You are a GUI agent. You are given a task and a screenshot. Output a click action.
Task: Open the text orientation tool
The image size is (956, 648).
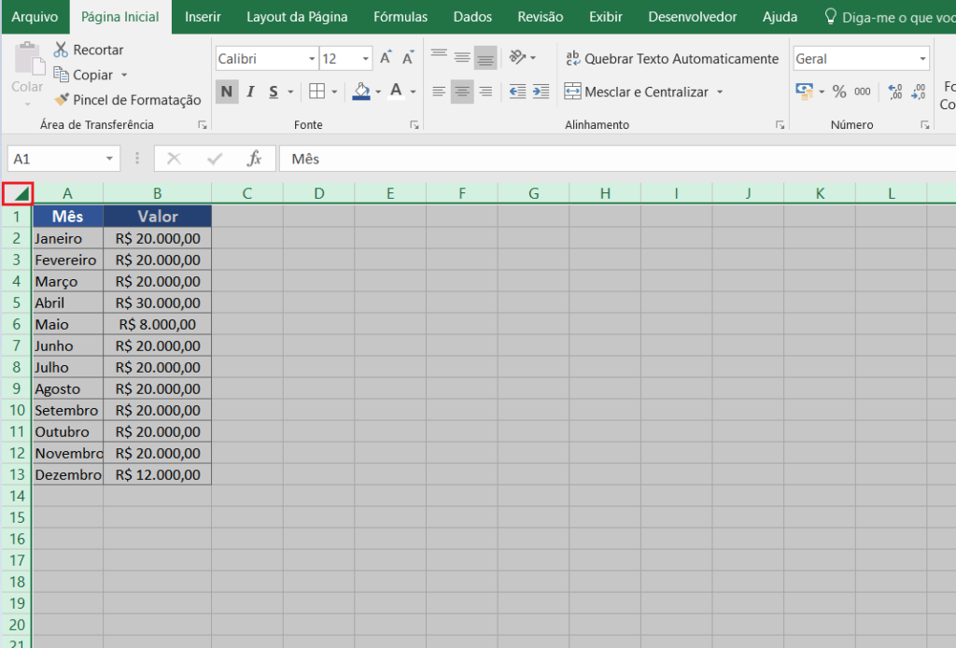coord(517,58)
